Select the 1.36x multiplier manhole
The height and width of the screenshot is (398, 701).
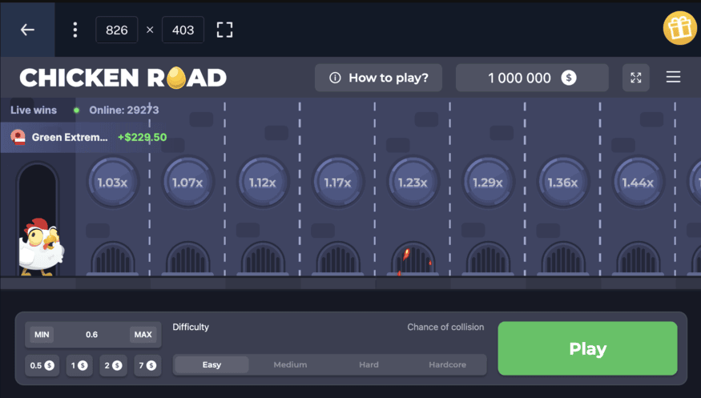pyautogui.click(x=563, y=183)
